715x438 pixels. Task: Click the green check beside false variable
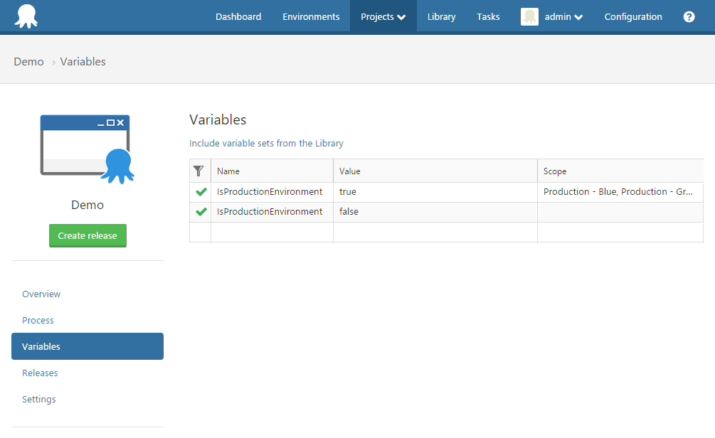[200, 211]
